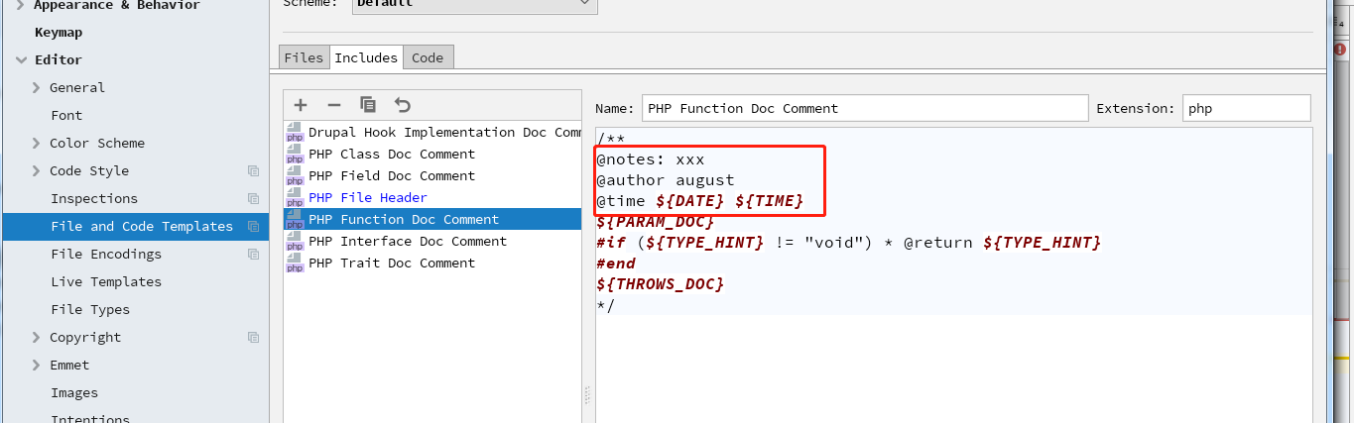Click project-level icon beside Copyright

click(x=253, y=337)
